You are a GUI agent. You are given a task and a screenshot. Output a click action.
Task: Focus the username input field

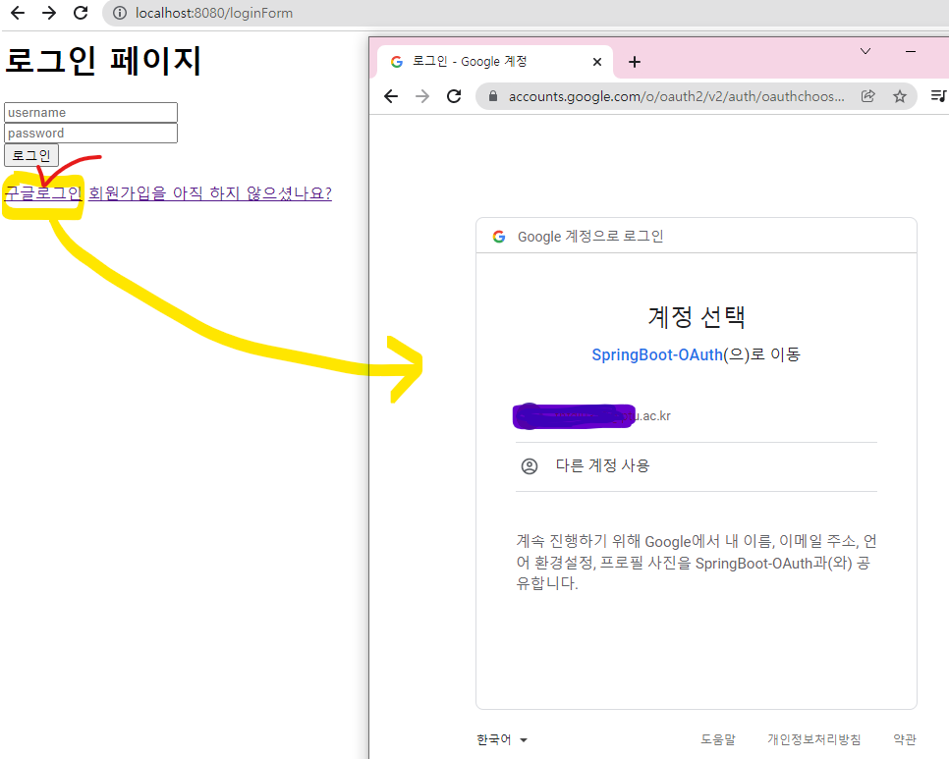[90, 113]
